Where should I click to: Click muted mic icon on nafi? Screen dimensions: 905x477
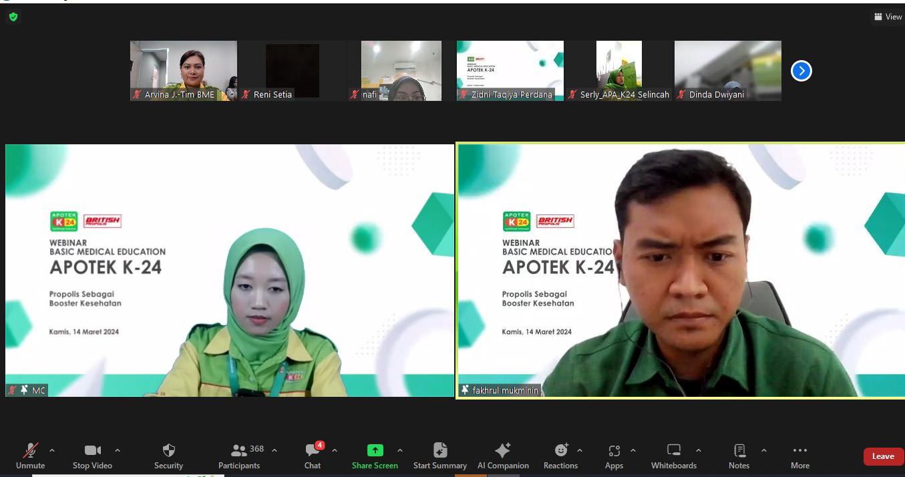click(x=355, y=95)
